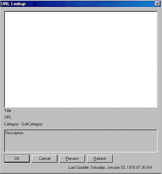Screen dimensions: 162x174
Task: Click the word 'Description' in the box
Action: pyautogui.click(x=14, y=133)
